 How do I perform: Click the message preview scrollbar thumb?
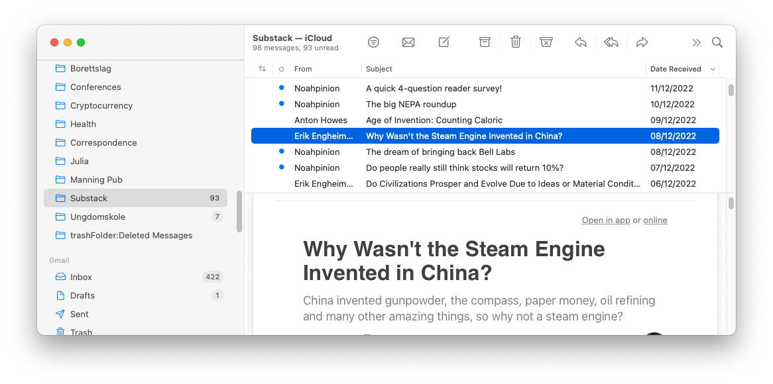click(x=731, y=203)
